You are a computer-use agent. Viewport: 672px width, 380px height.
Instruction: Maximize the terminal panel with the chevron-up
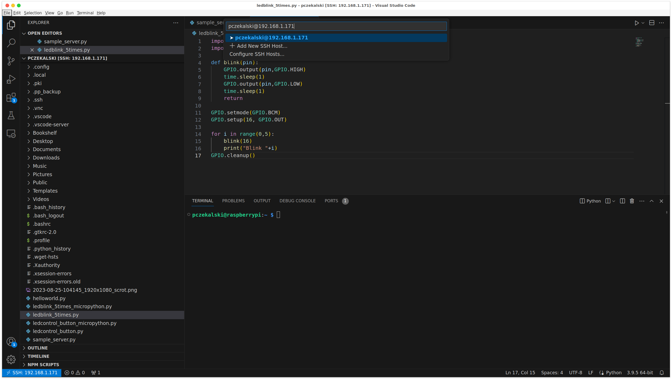pyautogui.click(x=652, y=201)
